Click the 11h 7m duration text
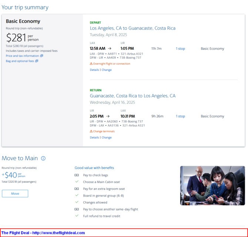248x237 pixels. 157,49
